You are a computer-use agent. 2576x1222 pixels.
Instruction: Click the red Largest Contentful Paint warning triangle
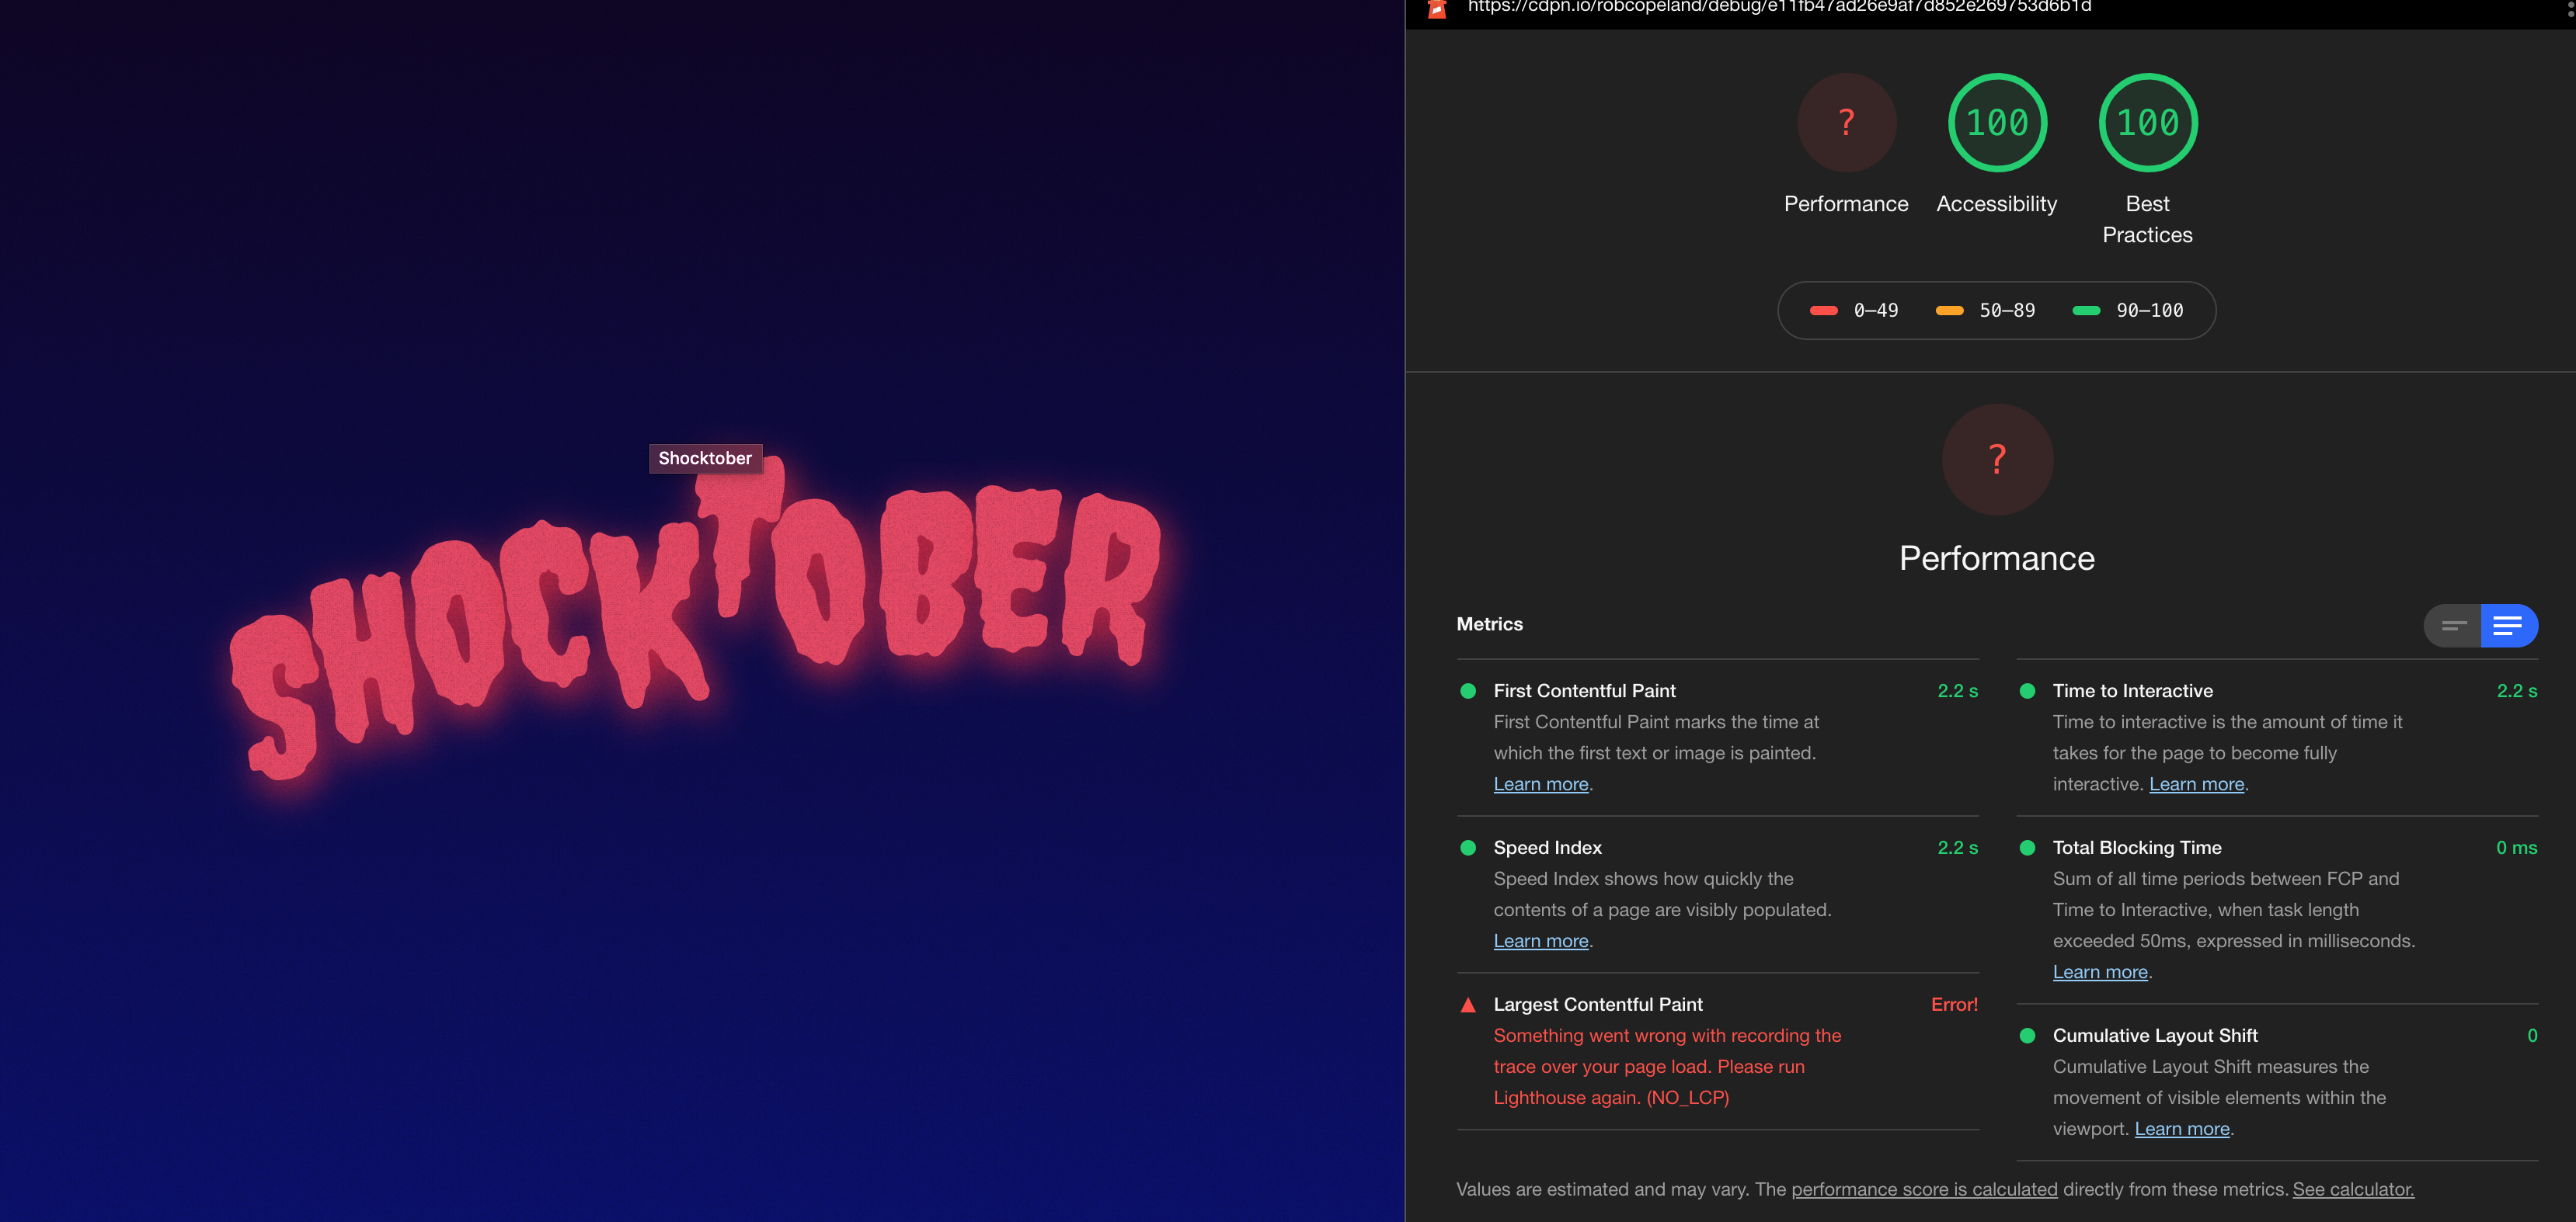[x=1468, y=1005]
